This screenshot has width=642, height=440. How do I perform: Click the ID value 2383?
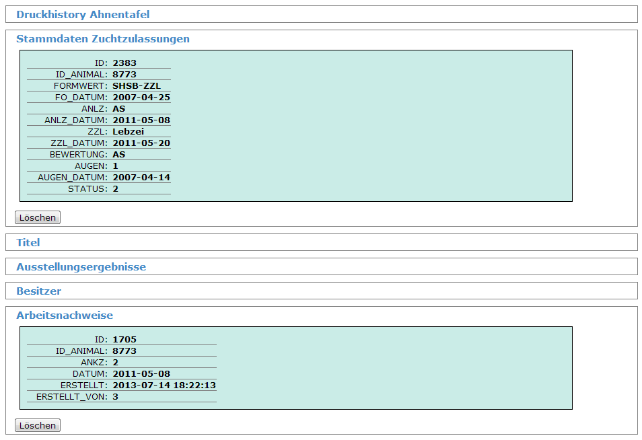pos(124,63)
